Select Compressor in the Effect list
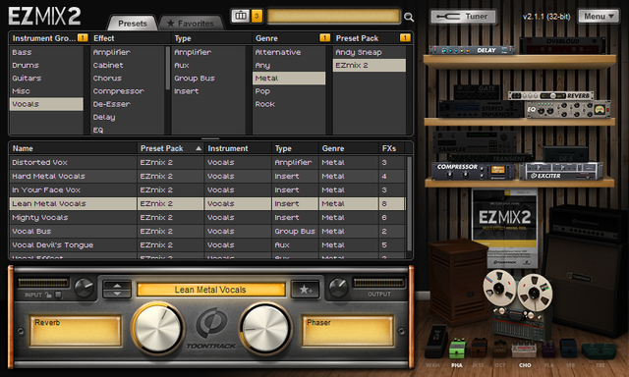Image resolution: width=629 pixels, height=377 pixels. tap(128, 91)
